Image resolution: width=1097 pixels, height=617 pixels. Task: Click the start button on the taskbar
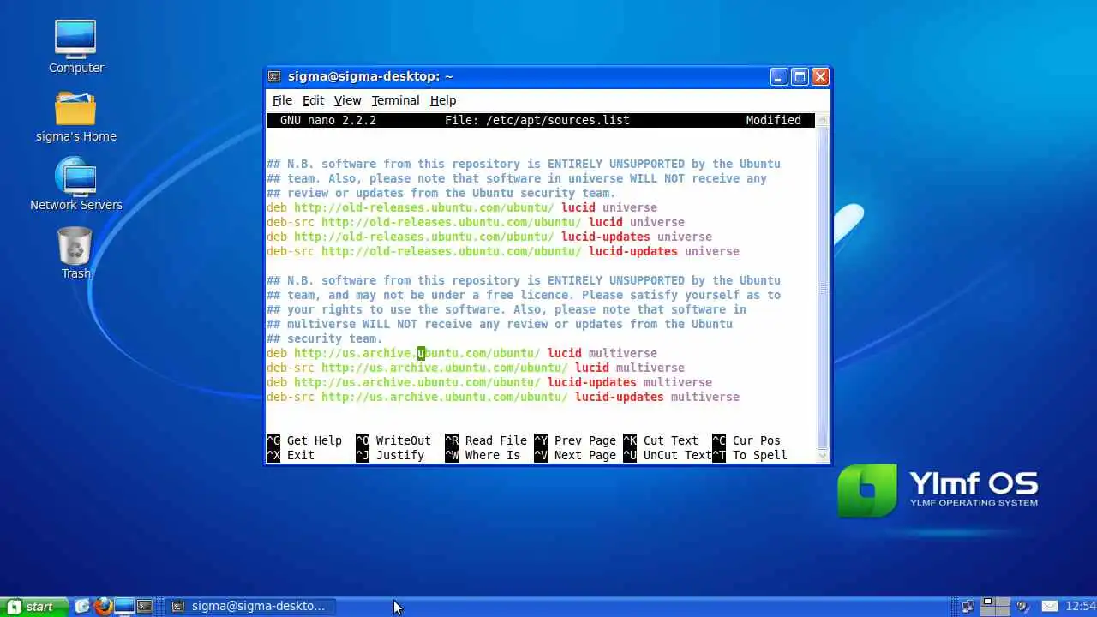33,607
